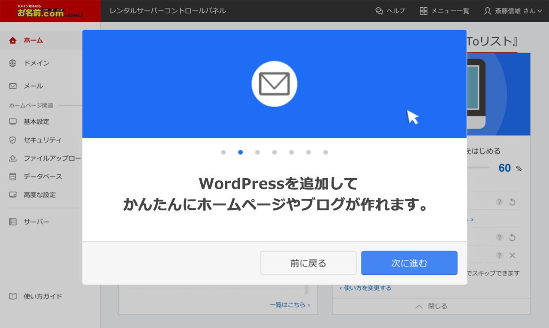
Task: Click the レンタルサーバーコントロールパネル title text
Action: 168,11
